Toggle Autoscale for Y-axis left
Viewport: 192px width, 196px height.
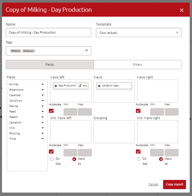[x=51, y=111]
